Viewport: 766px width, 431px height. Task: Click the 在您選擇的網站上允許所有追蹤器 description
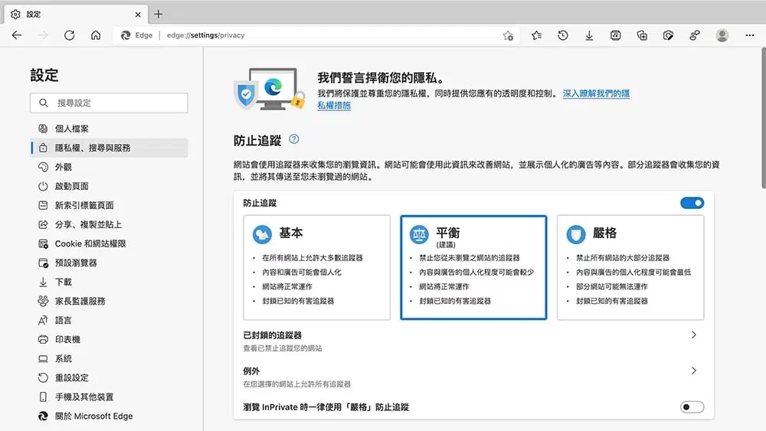[297, 384]
